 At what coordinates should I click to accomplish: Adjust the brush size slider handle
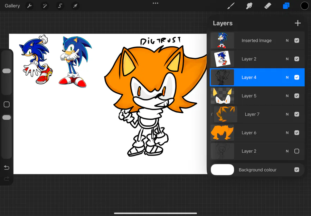pos(7,71)
